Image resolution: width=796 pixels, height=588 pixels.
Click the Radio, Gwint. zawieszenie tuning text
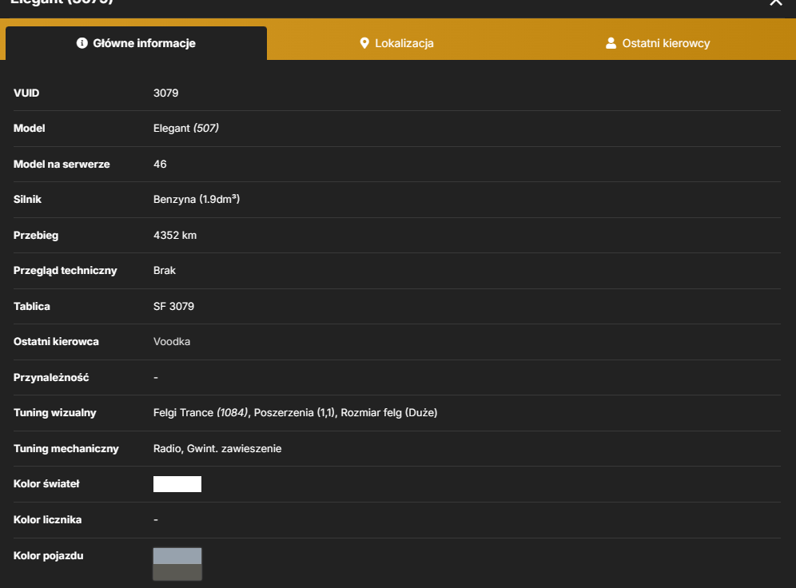point(217,448)
